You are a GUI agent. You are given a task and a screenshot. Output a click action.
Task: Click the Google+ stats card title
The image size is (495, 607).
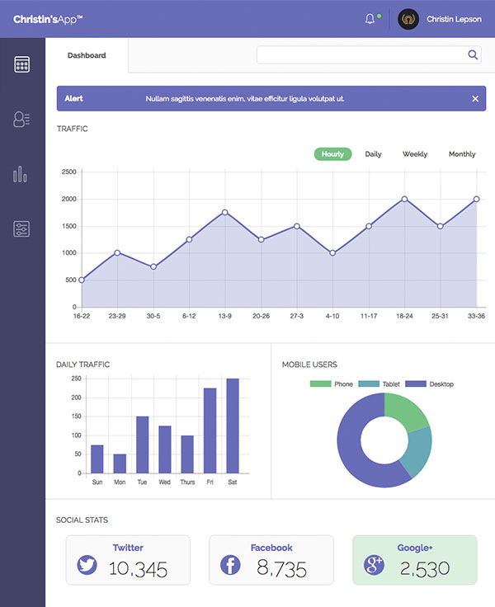pyautogui.click(x=415, y=548)
